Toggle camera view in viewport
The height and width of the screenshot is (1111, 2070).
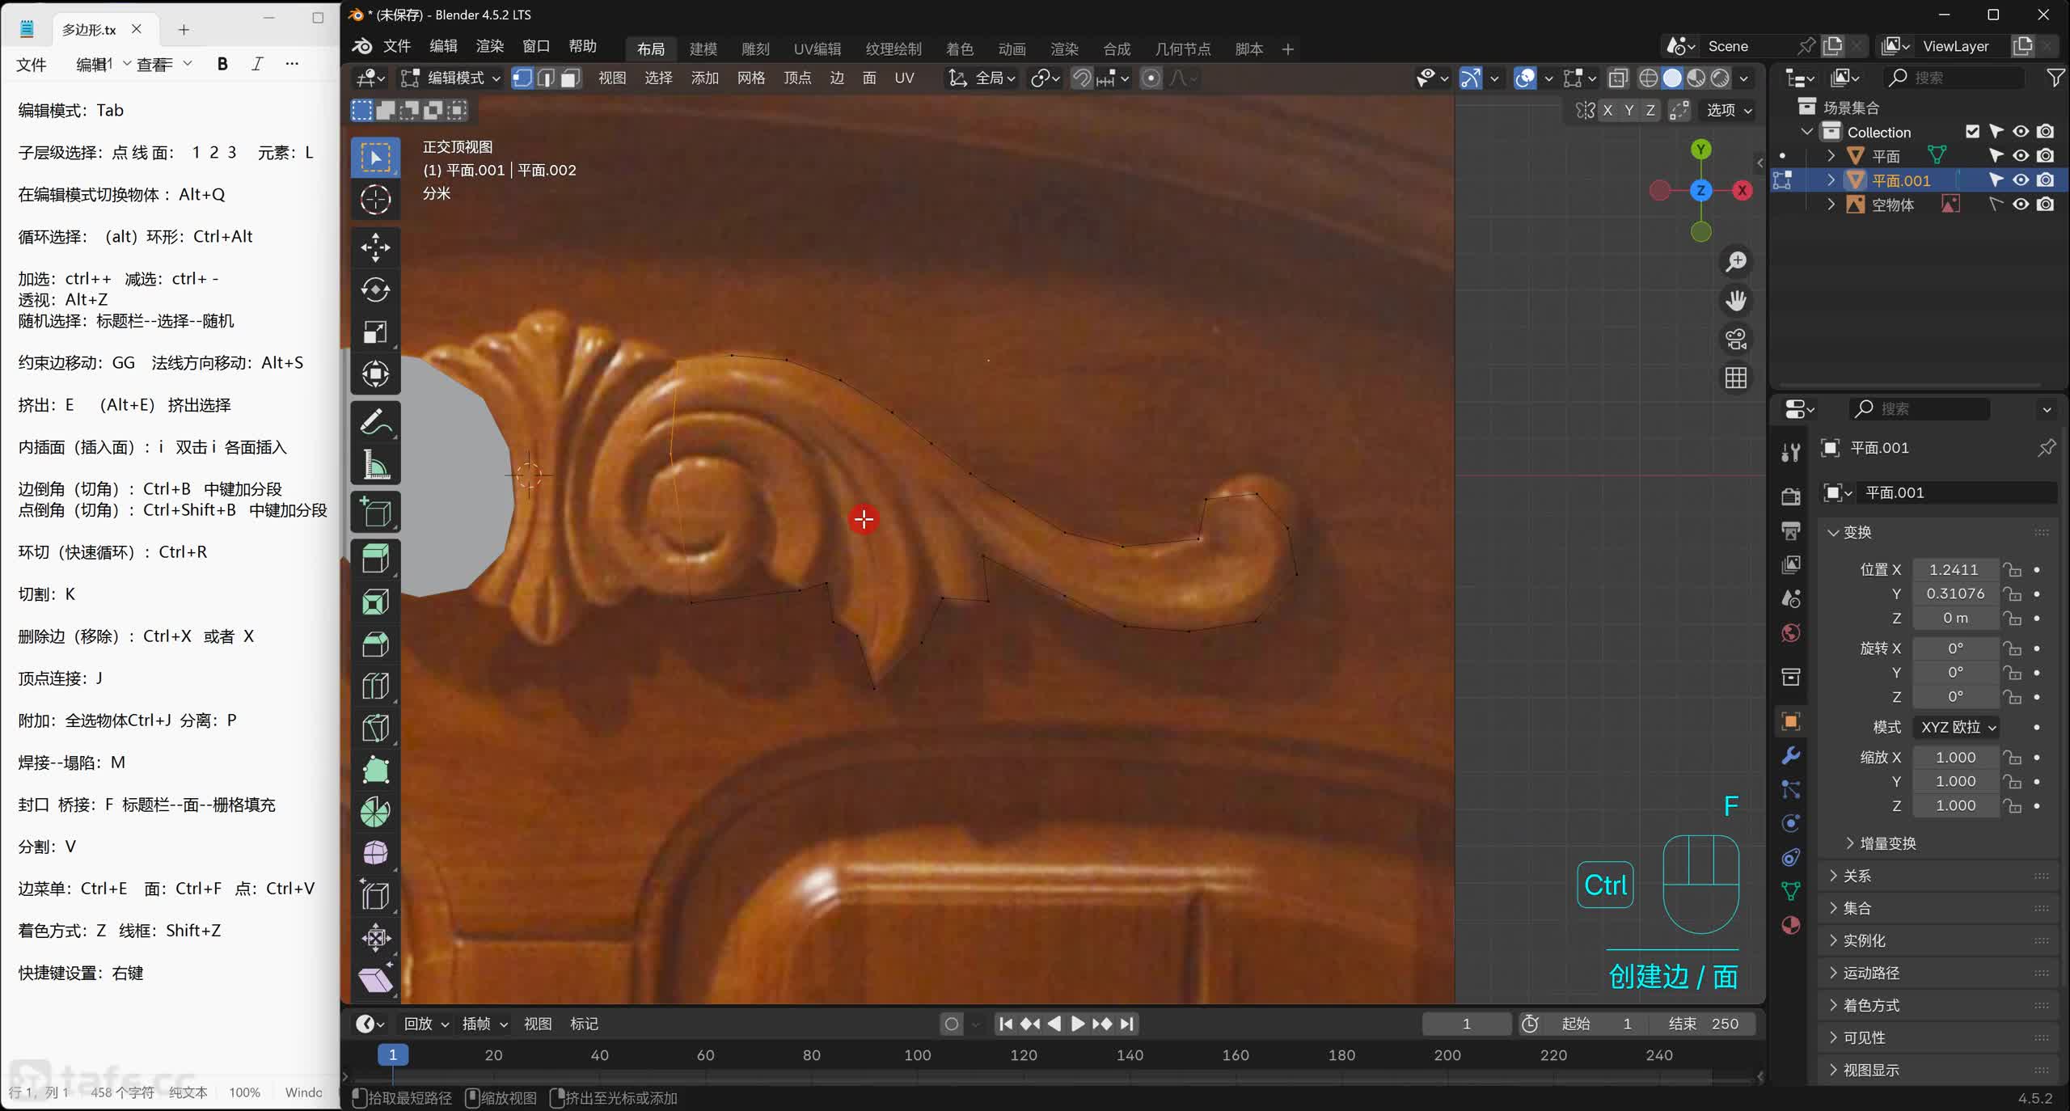[1735, 339]
